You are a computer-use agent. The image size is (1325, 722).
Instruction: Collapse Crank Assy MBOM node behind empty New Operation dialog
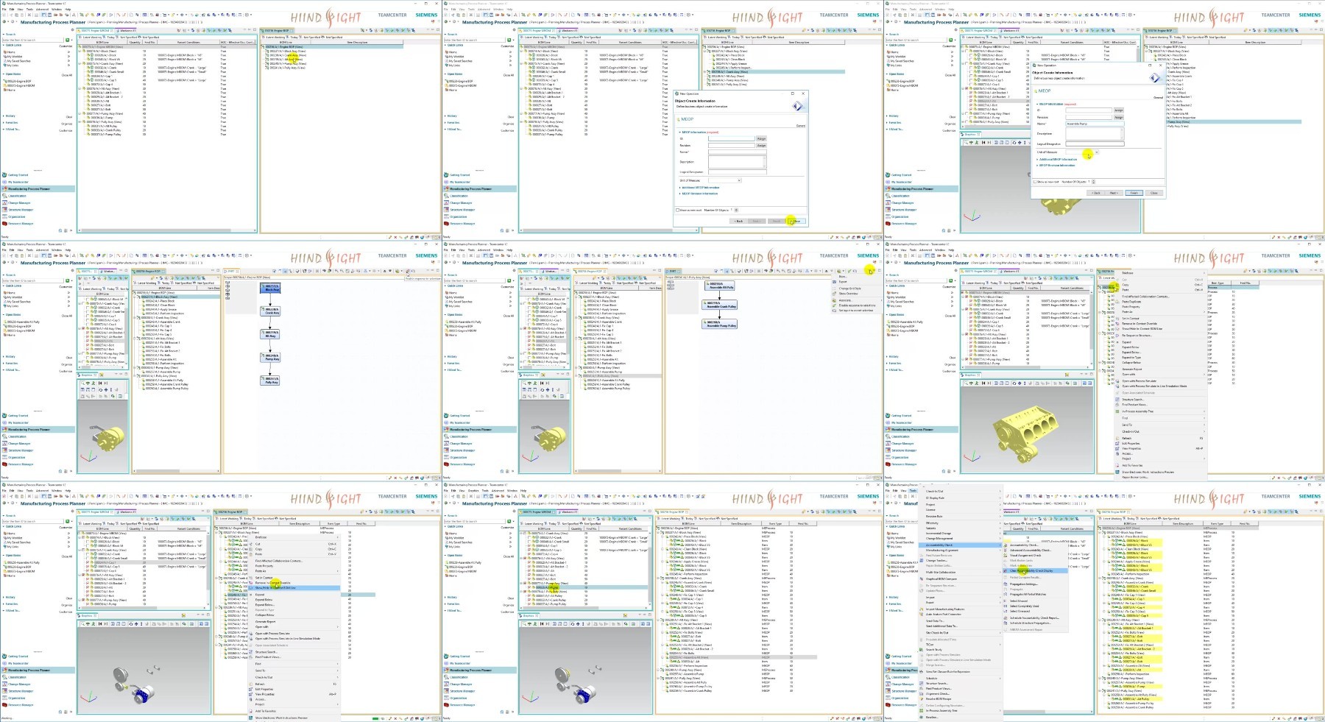click(x=521, y=64)
